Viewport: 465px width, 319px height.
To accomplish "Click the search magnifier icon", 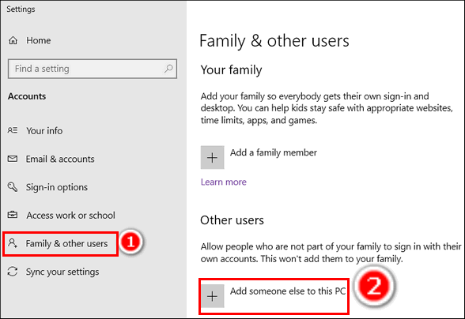I will pos(168,69).
